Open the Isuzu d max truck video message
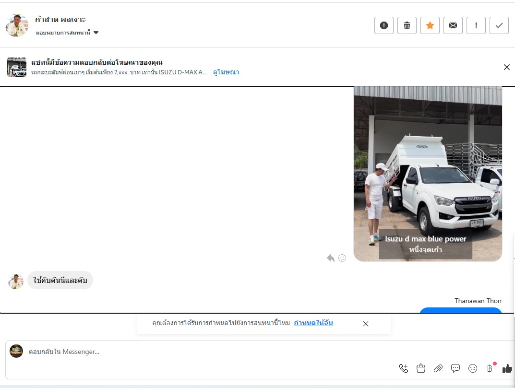 428,174
